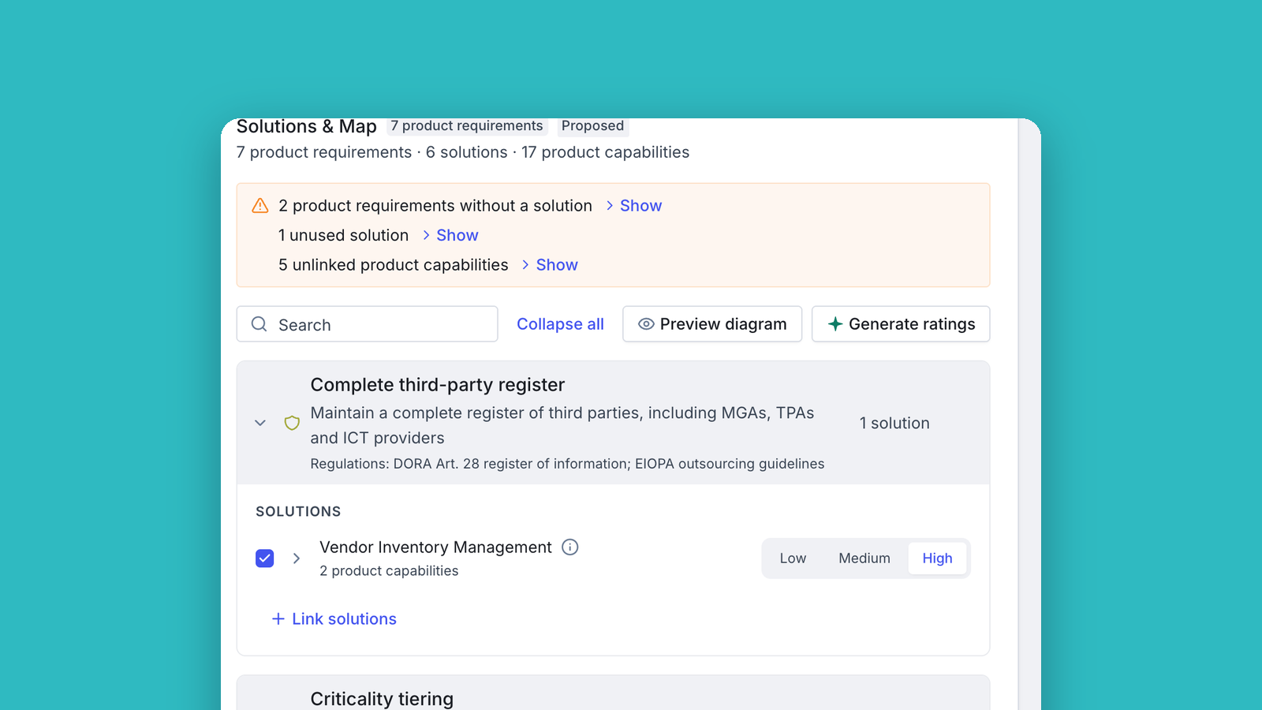This screenshot has height=710, width=1262.
Task: Open info icon for Vendor Inventory Management
Action: pos(569,547)
